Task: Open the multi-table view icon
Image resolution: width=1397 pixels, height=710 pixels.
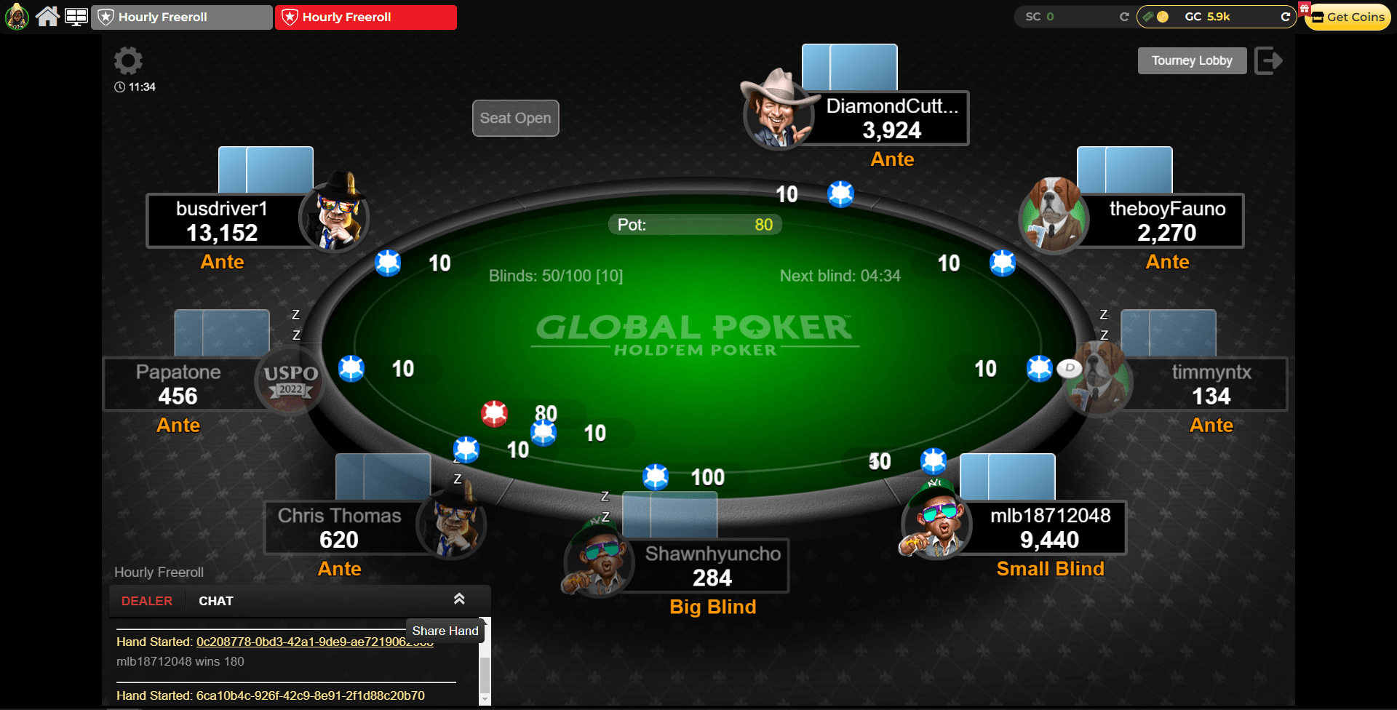Action: click(x=76, y=17)
